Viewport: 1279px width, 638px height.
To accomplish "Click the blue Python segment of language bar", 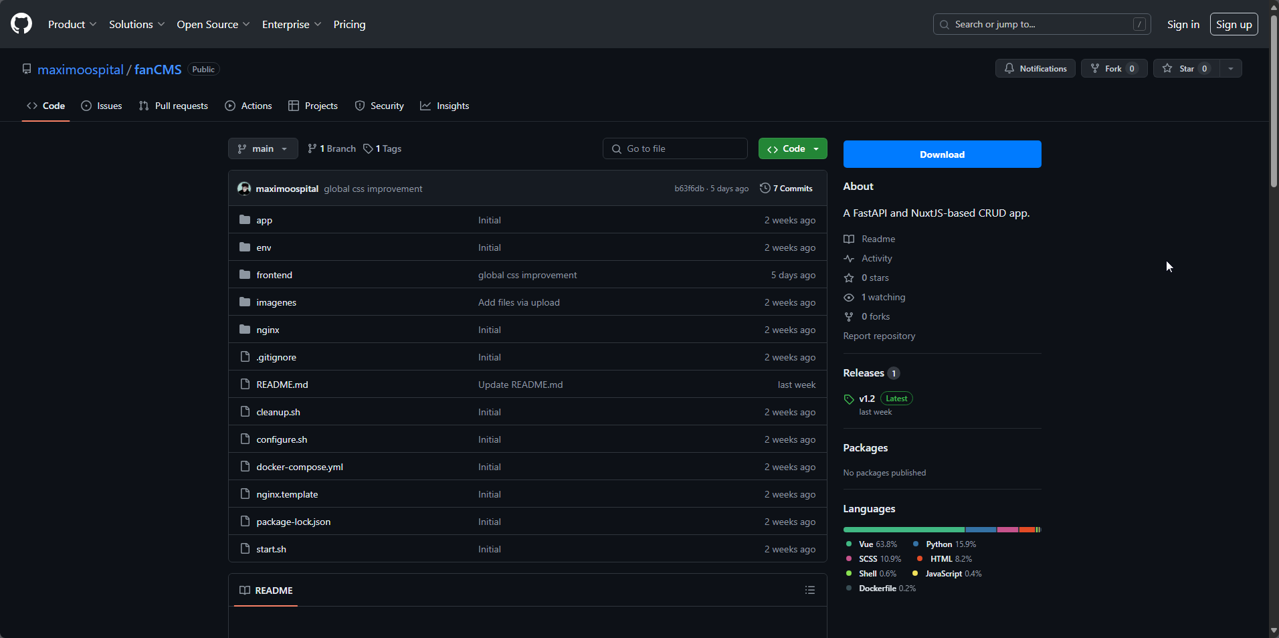I will pyautogui.click(x=981, y=530).
